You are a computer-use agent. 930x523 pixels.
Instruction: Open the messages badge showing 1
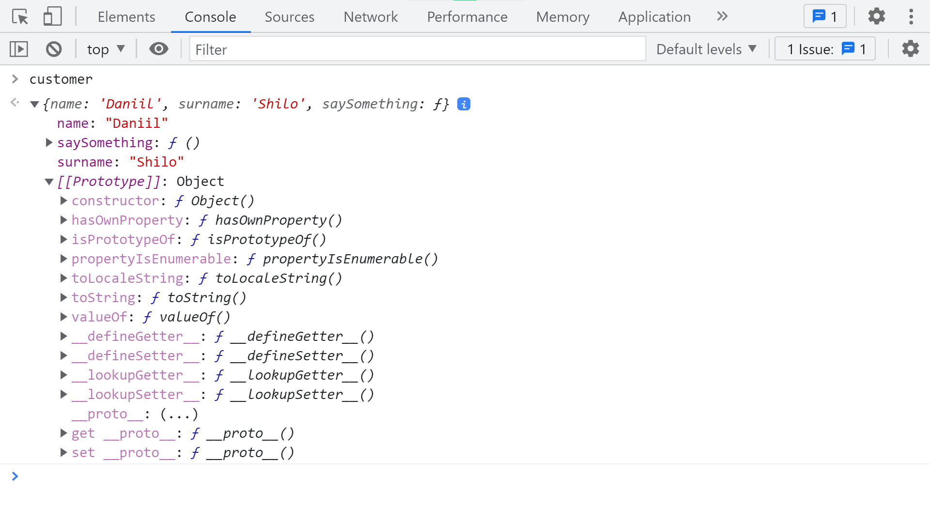824,17
